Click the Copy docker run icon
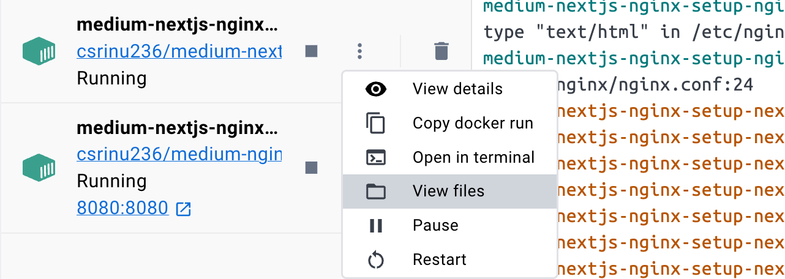The height and width of the screenshot is (279, 785). pos(375,123)
